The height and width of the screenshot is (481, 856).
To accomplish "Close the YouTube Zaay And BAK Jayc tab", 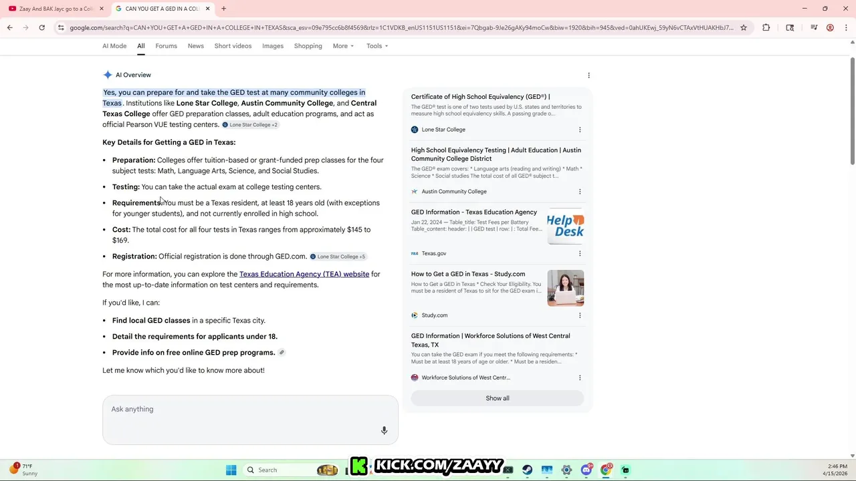I will [x=101, y=9].
